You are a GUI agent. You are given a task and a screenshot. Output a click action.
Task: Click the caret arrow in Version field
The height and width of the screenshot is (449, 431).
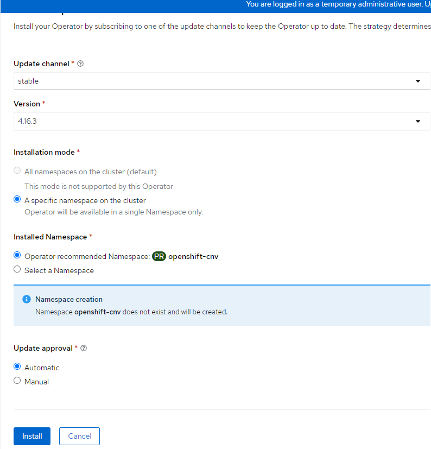pos(418,122)
